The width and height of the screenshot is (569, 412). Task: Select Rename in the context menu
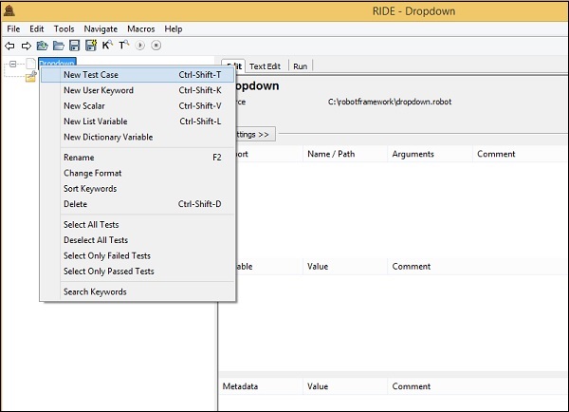(x=79, y=158)
